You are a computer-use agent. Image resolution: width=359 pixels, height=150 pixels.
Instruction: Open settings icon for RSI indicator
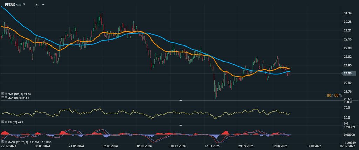point(2,122)
